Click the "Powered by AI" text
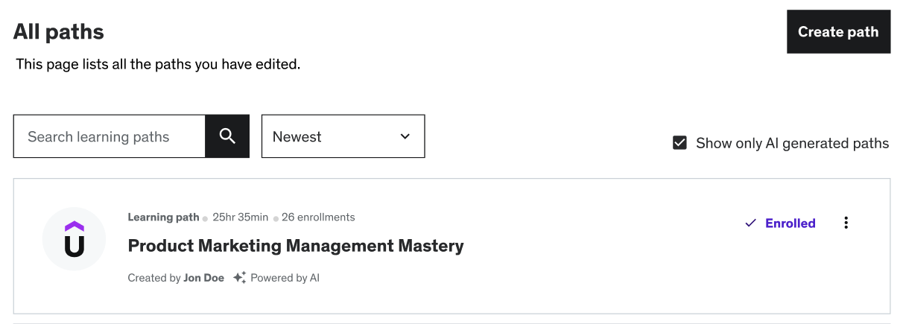This screenshot has width=903, height=324. pyautogui.click(x=285, y=278)
